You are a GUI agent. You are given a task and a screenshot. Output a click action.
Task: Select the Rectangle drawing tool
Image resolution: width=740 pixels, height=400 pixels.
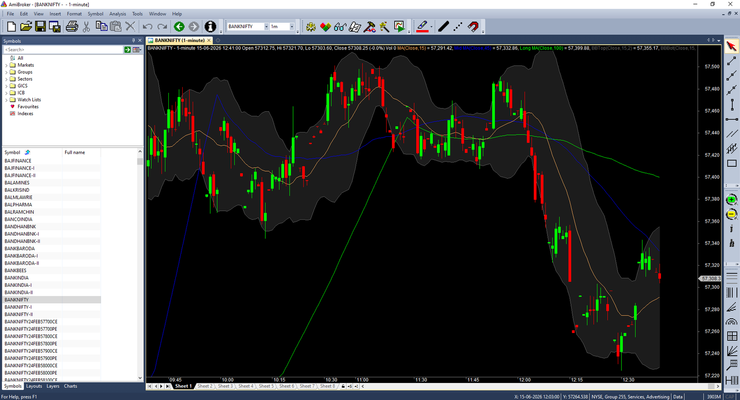tap(732, 164)
